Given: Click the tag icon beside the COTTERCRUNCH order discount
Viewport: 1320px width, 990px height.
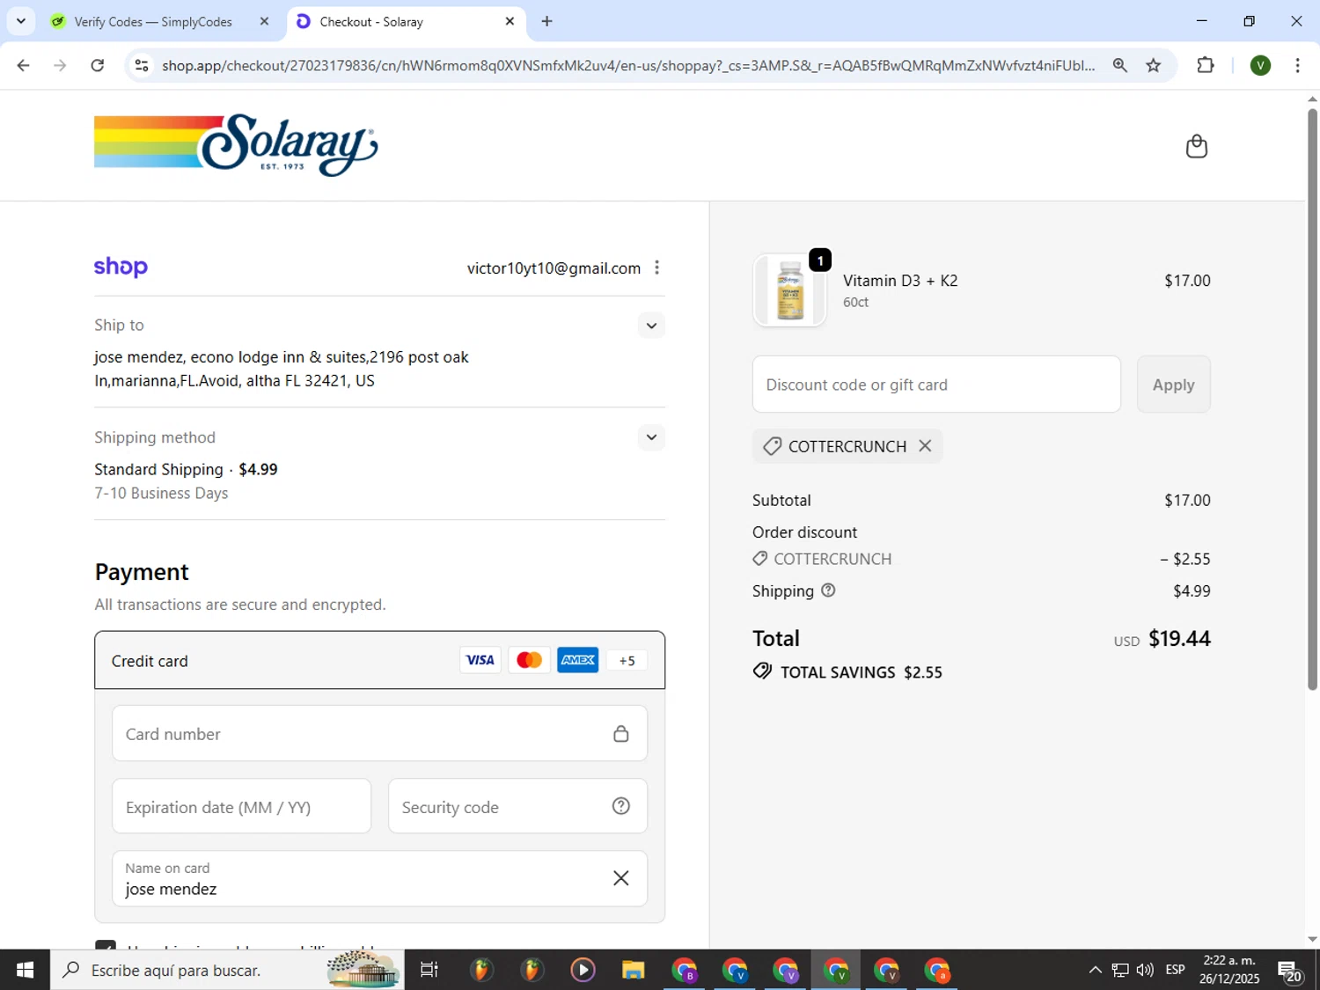Looking at the screenshot, I should pos(760,559).
